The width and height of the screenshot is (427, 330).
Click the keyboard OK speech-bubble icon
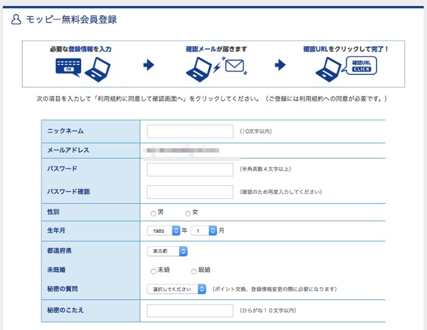[68, 67]
